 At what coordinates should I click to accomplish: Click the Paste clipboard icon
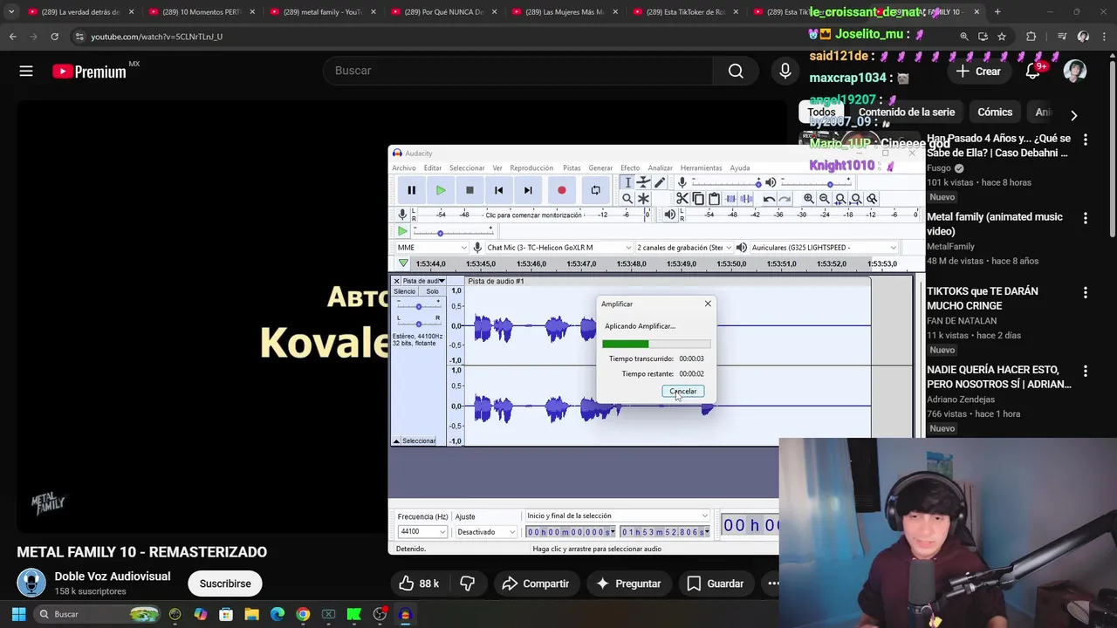[x=714, y=199]
